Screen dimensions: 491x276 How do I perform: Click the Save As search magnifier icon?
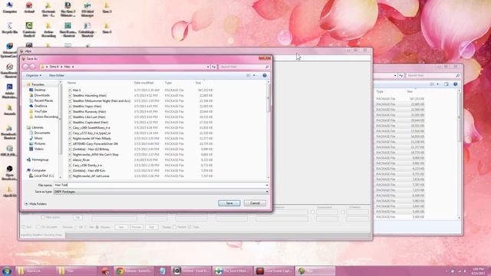point(267,67)
